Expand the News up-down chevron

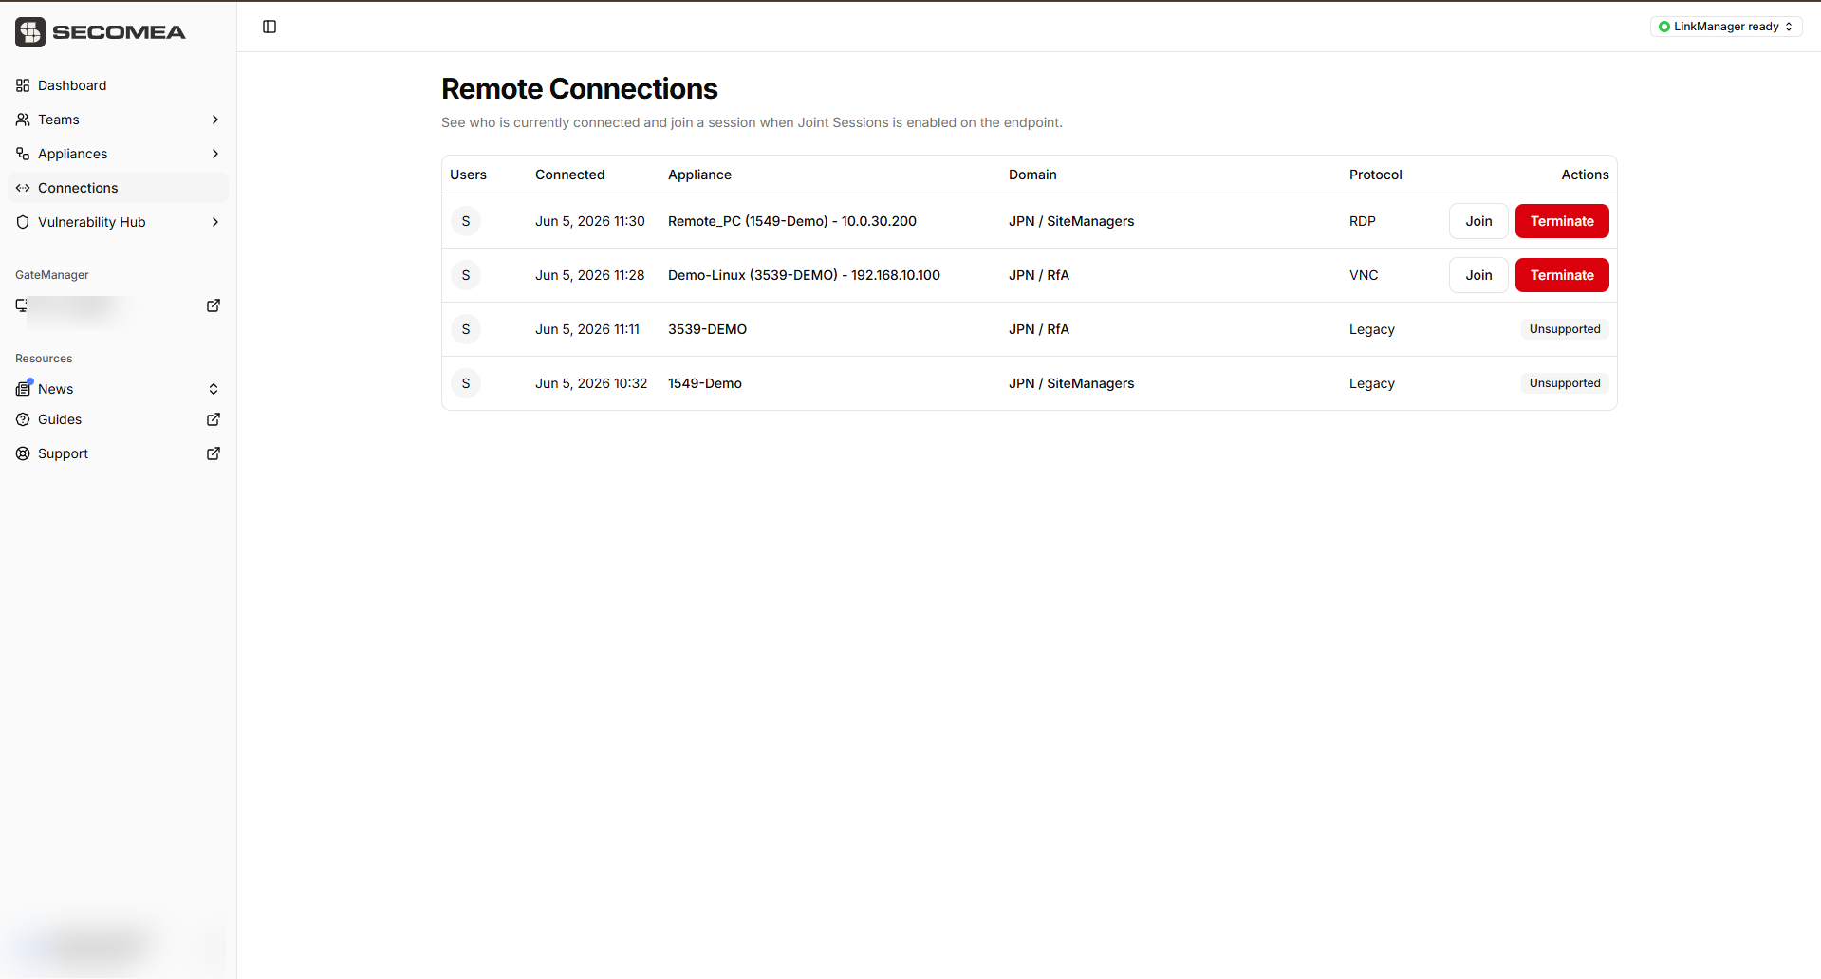(x=214, y=389)
